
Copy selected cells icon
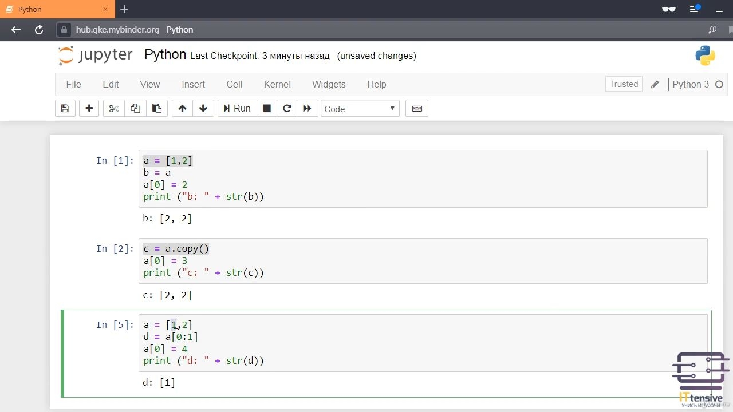[135, 108]
